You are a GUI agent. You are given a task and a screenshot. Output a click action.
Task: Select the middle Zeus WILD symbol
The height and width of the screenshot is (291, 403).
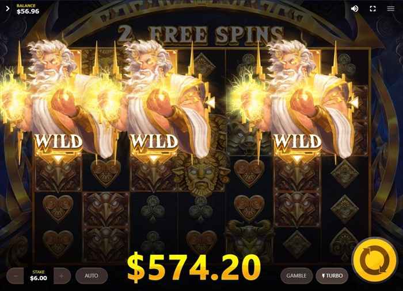click(x=154, y=103)
